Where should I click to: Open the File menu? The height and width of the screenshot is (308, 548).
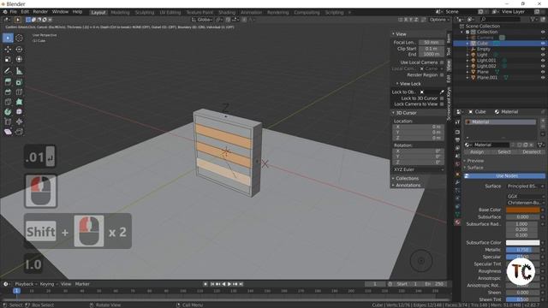click(x=14, y=11)
